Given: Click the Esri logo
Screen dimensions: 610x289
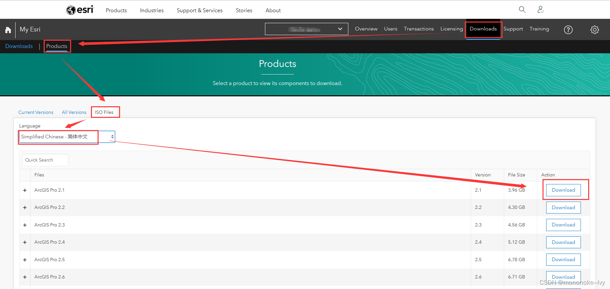Looking at the screenshot, I should pyautogui.click(x=80, y=10).
